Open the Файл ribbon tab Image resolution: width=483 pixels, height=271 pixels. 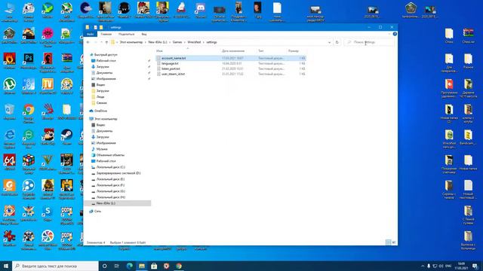point(91,34)
